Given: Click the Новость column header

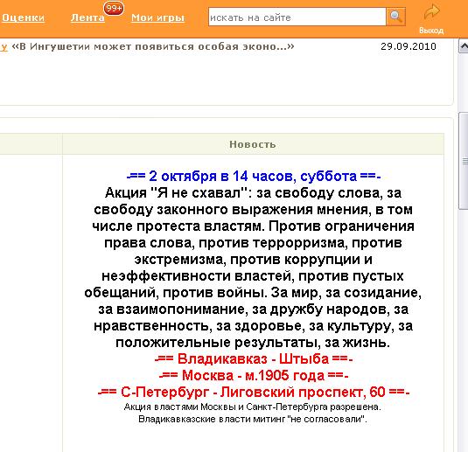Looking at the screenshot, I should [253, 144].
